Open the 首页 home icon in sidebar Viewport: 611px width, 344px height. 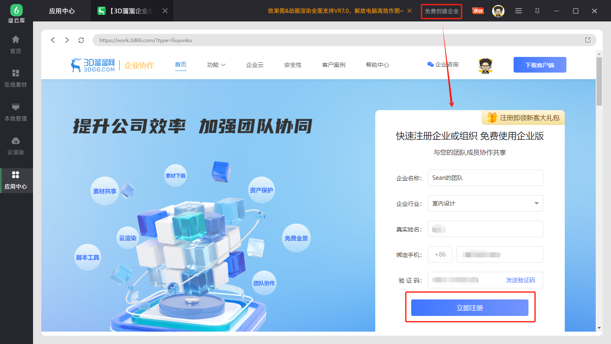pyautogui.click(x=16, y=45)
